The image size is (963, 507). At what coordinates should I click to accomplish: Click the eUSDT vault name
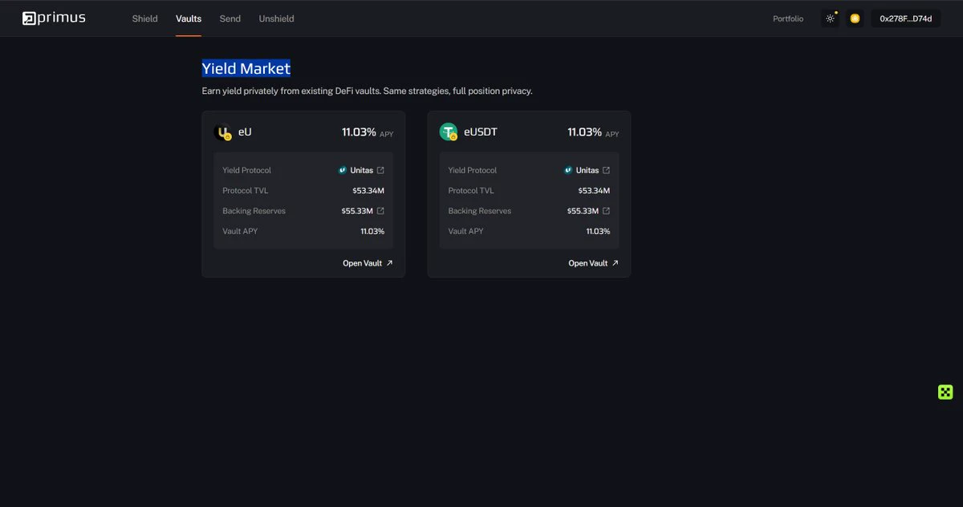click(x=481, y=132)
